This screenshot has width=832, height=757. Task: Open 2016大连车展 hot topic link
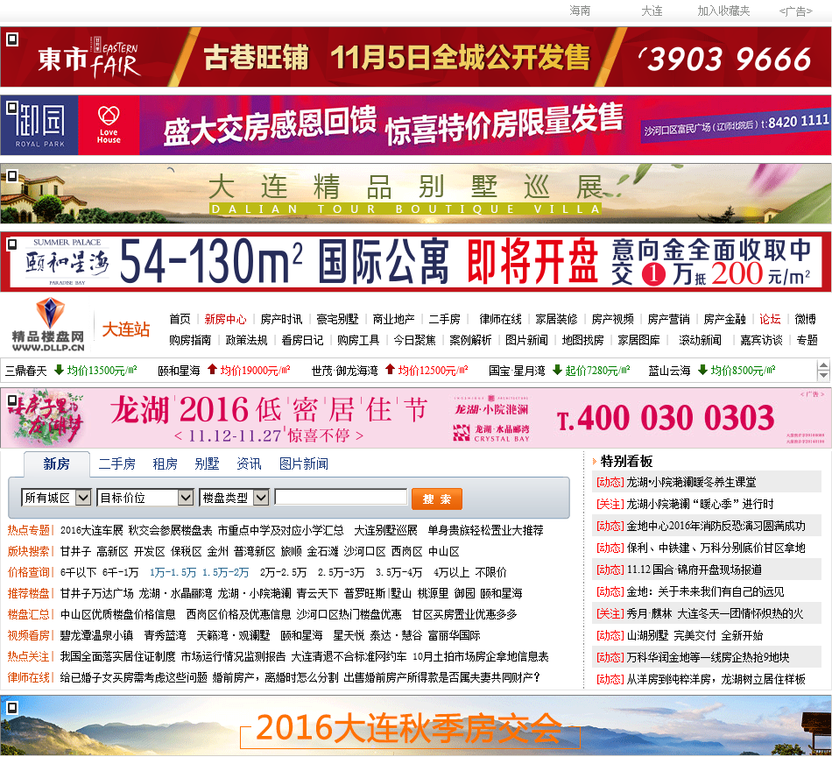click(x=92, y=530)
